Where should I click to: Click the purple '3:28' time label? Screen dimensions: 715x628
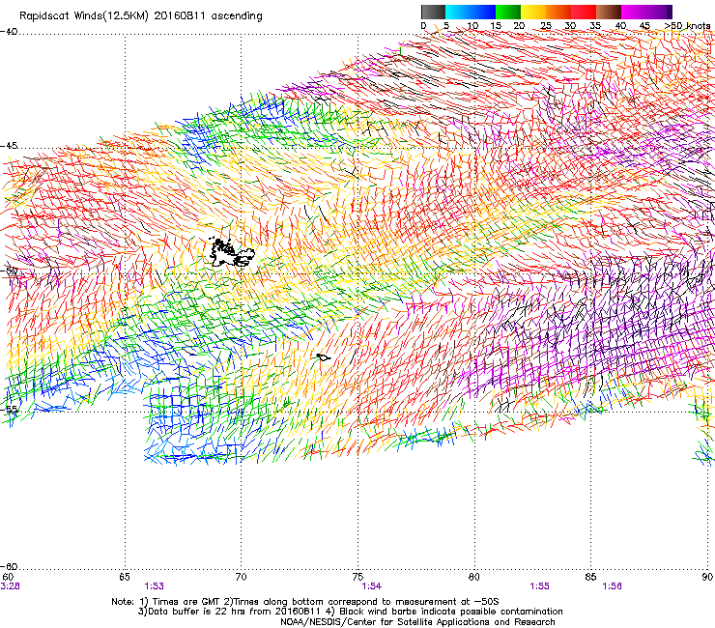tap(10, 586)
